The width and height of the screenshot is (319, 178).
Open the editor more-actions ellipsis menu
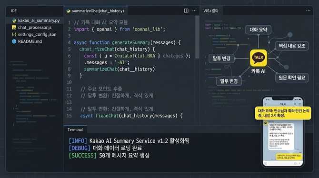pyautogui.click(x=194, y=10)
